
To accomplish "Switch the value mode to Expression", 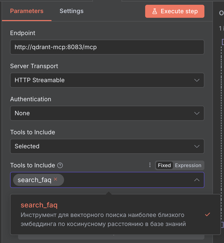I will [x=188, y=165].
